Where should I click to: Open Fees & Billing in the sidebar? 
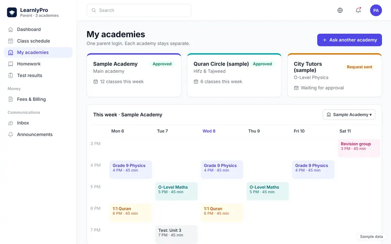pos(38,99)
